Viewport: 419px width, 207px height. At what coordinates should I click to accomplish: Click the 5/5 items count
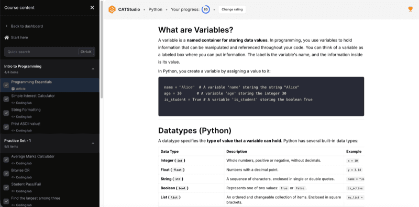11,147
